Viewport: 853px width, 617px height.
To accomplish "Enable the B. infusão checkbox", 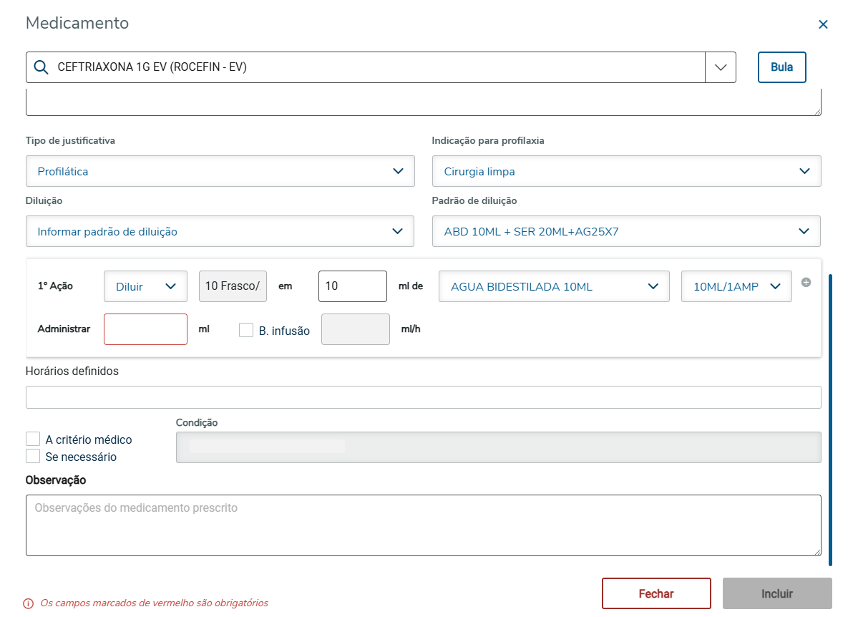I will coord(246,330).
